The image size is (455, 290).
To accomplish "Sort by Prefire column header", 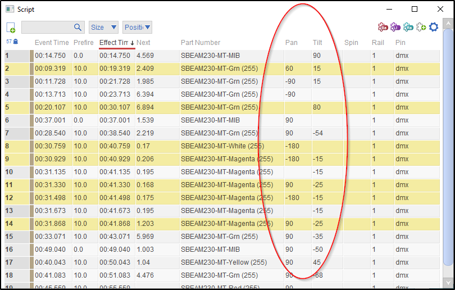I will click(84, 43).
